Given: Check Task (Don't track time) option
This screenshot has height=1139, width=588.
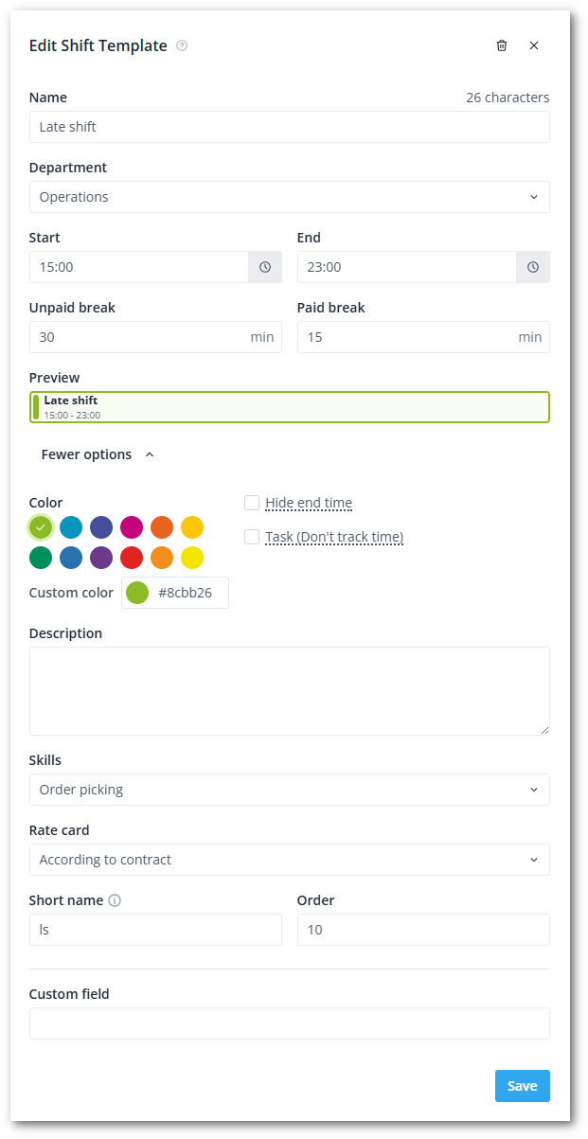Looking at the screenshot, I should 252,537.
